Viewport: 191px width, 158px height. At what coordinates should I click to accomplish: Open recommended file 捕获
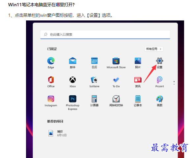[x=57, y=133]
